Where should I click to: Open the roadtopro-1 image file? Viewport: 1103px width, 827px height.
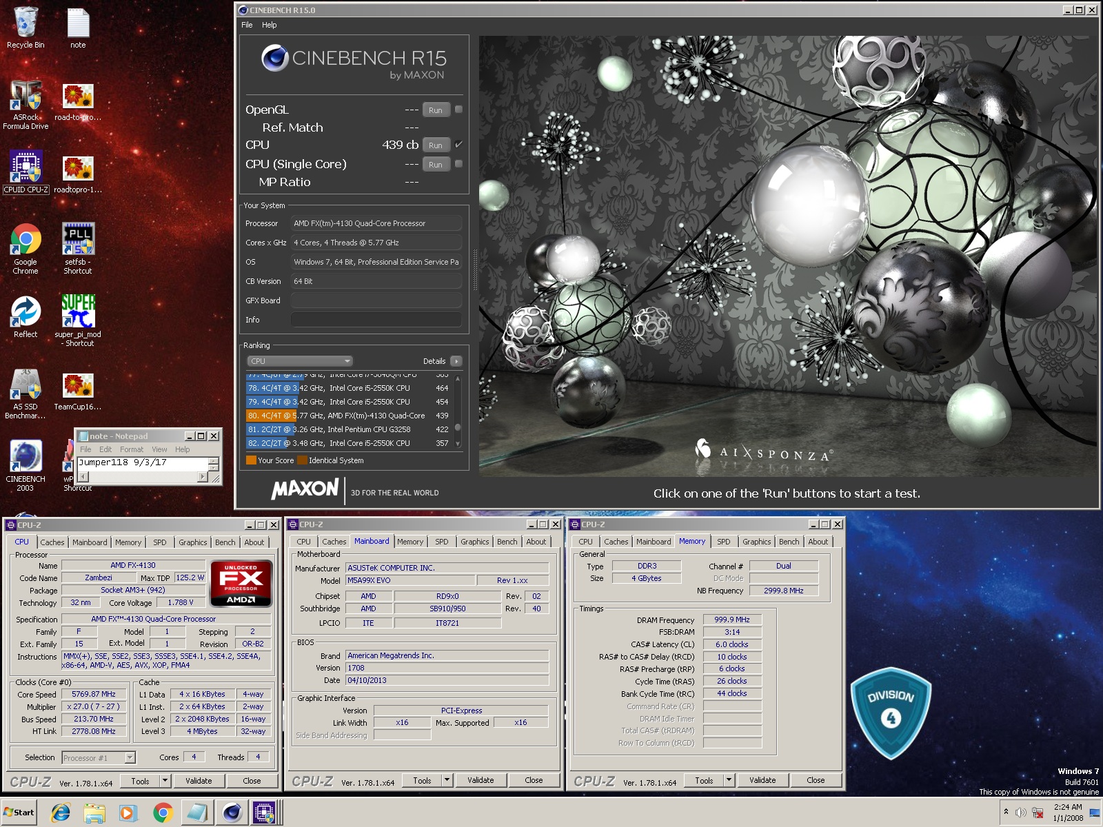(x=78, y=174)
